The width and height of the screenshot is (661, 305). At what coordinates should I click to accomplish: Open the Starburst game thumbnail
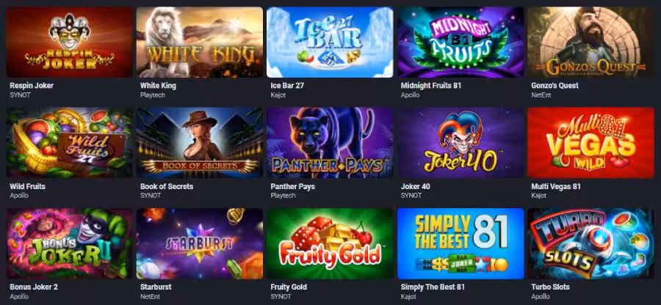pyautogui.click(x=199, y=243)
